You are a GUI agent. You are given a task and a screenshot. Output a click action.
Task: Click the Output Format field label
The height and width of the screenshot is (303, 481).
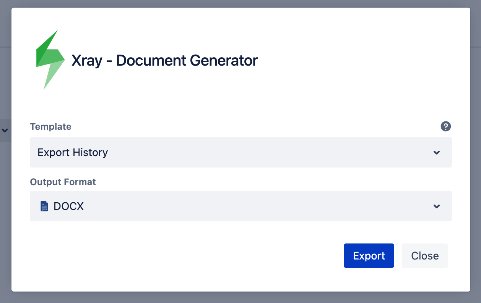63,182
